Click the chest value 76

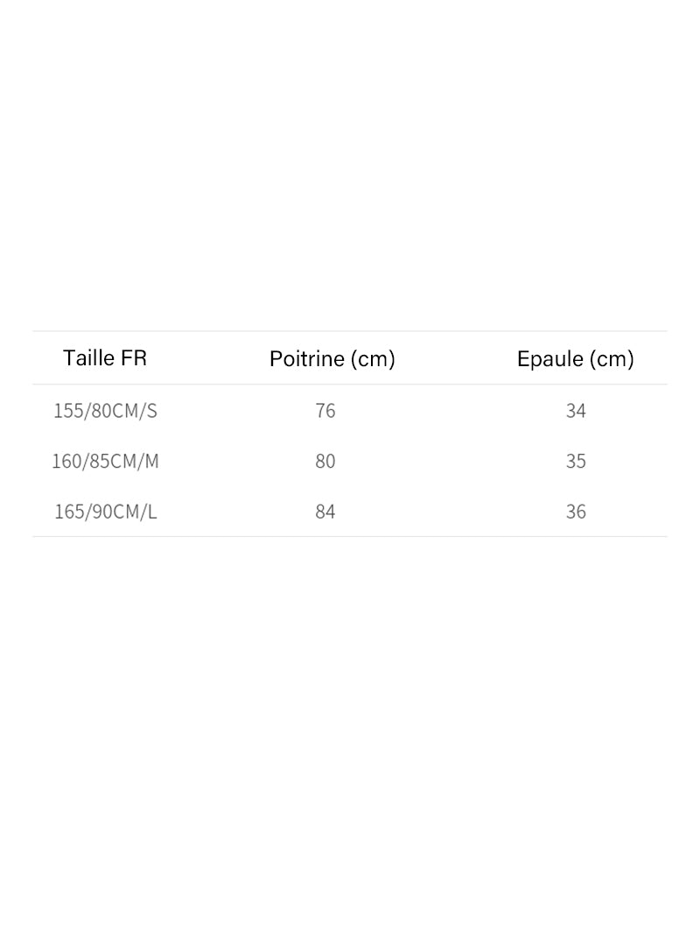325,411
